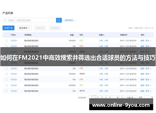Open product ID 100234 in 进行中 row
Screen dimensions: 156x113
(x=14, y=91)
